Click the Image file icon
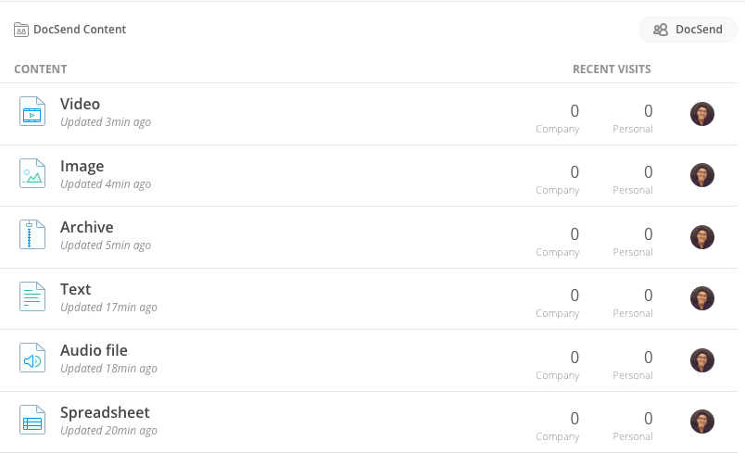The height and width of the screenshot is (453, 745). coord(32,173)
